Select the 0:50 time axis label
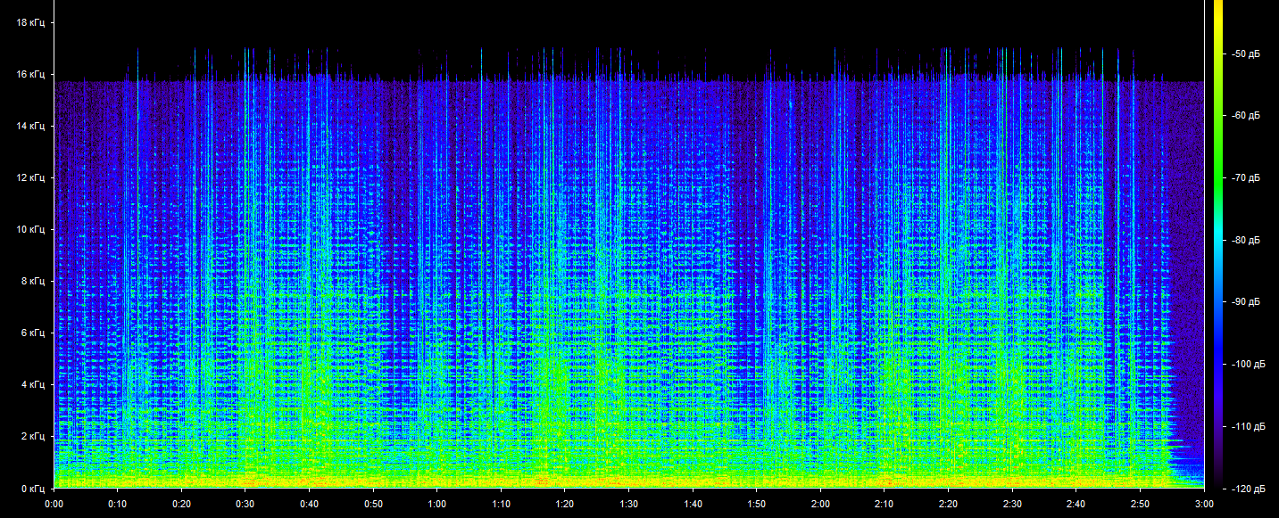The width and height of the screenshot is (1279, 518). pos(373,505)
